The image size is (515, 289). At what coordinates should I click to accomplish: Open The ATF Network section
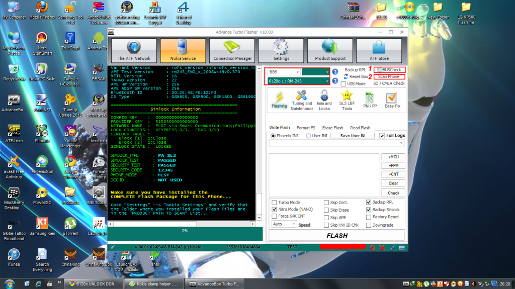134,50
